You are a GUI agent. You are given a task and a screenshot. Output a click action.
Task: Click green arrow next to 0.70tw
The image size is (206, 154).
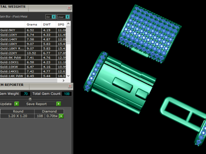pos(61,116)
